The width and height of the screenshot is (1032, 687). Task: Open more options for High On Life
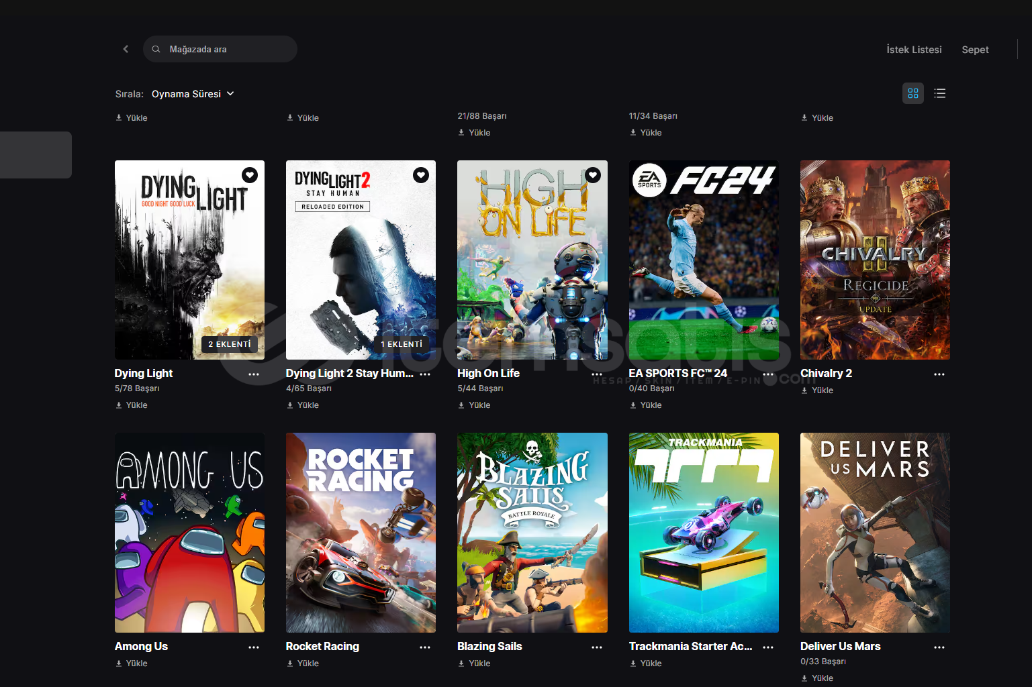[x=597, y=374]
